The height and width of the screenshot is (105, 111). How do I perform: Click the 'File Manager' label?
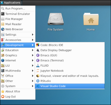pos(14,19)
